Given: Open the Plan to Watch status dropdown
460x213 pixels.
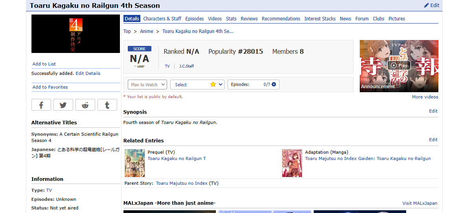Looking at the screenshot, I should point(147,85).
